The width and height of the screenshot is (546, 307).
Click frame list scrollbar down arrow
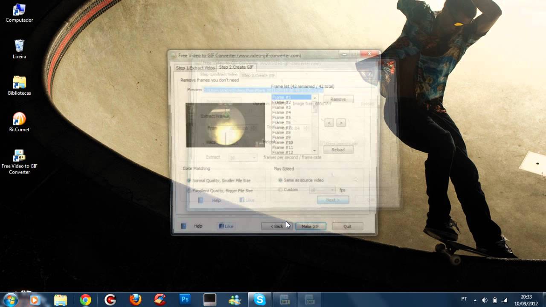(x=315, y=151)
